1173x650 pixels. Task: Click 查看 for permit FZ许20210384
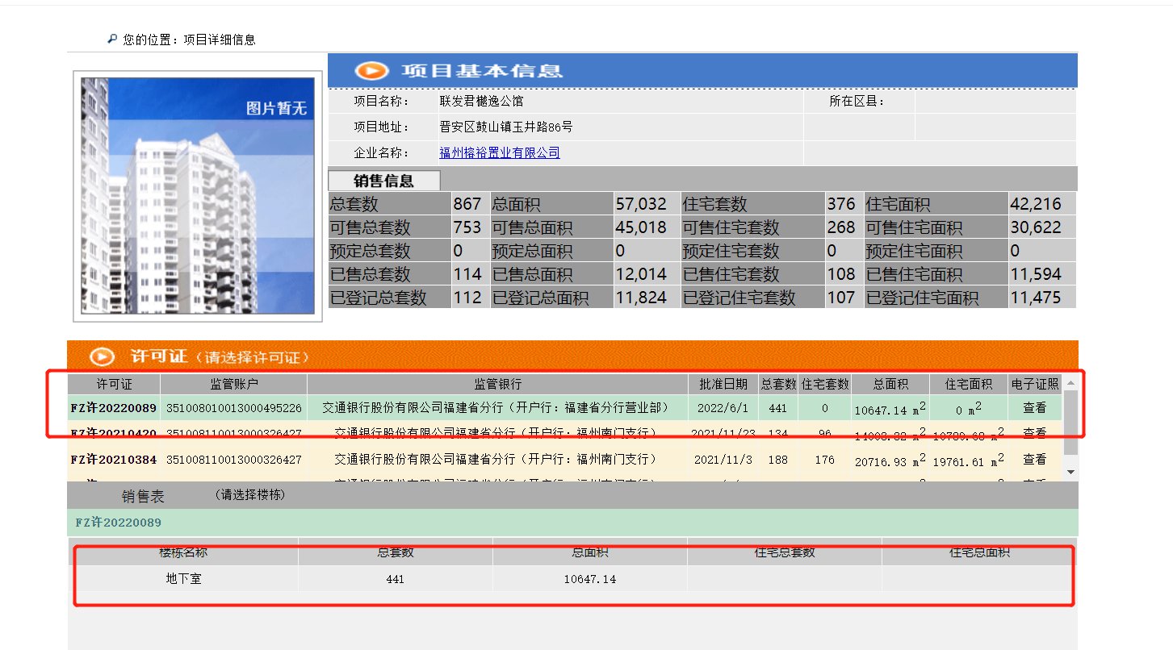coord(1036,460)
